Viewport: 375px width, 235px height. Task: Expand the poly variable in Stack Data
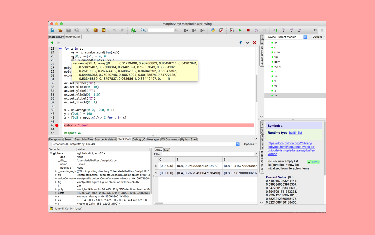[x=56, y=189]
